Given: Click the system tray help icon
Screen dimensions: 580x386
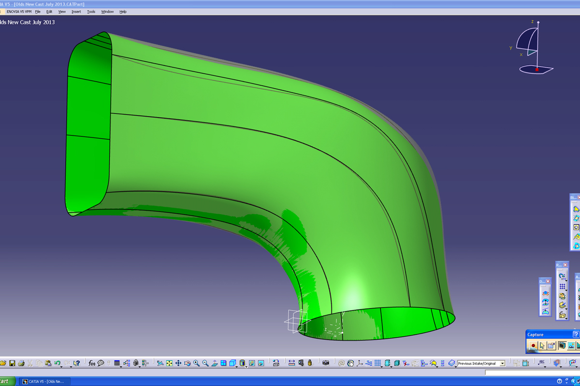Looking at the screenshot, I should coord(559,381).
